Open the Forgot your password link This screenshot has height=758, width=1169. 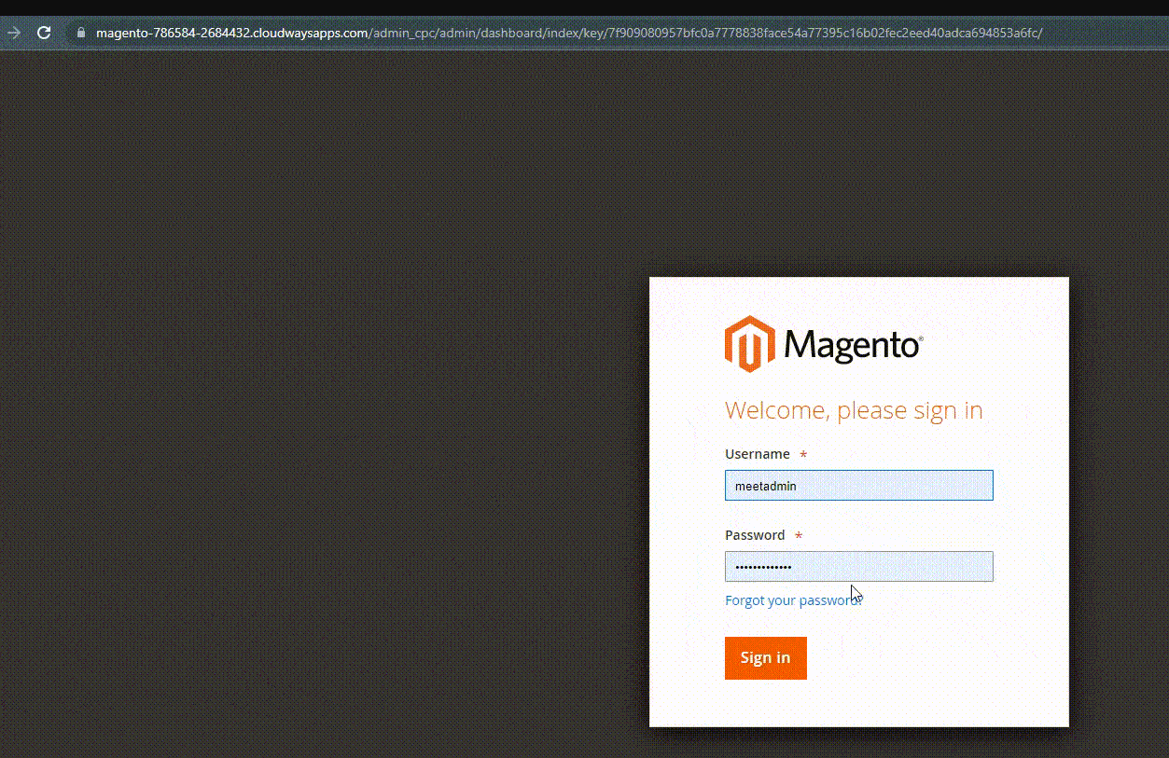point(792,600)
